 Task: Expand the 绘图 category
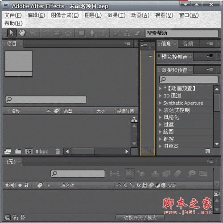point(160,132)
